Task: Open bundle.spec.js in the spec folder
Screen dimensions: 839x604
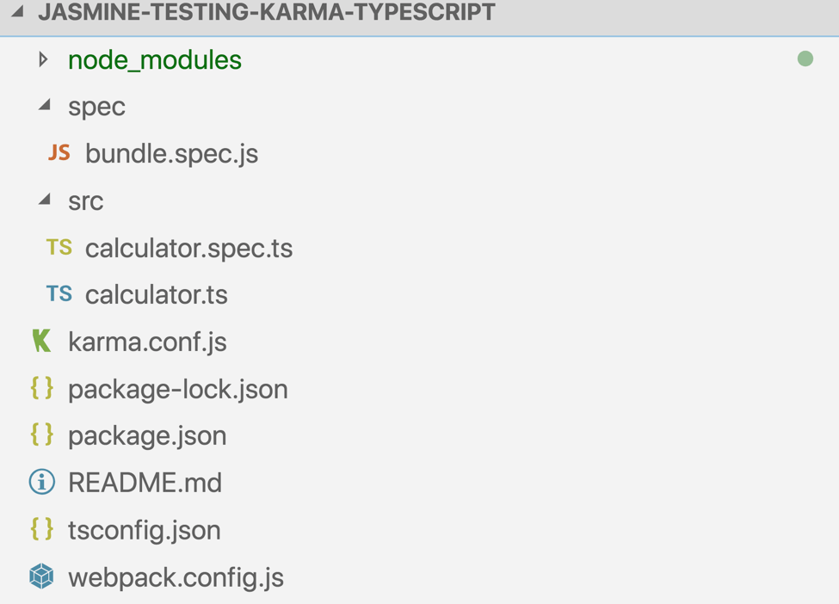Action: [172, 154]
